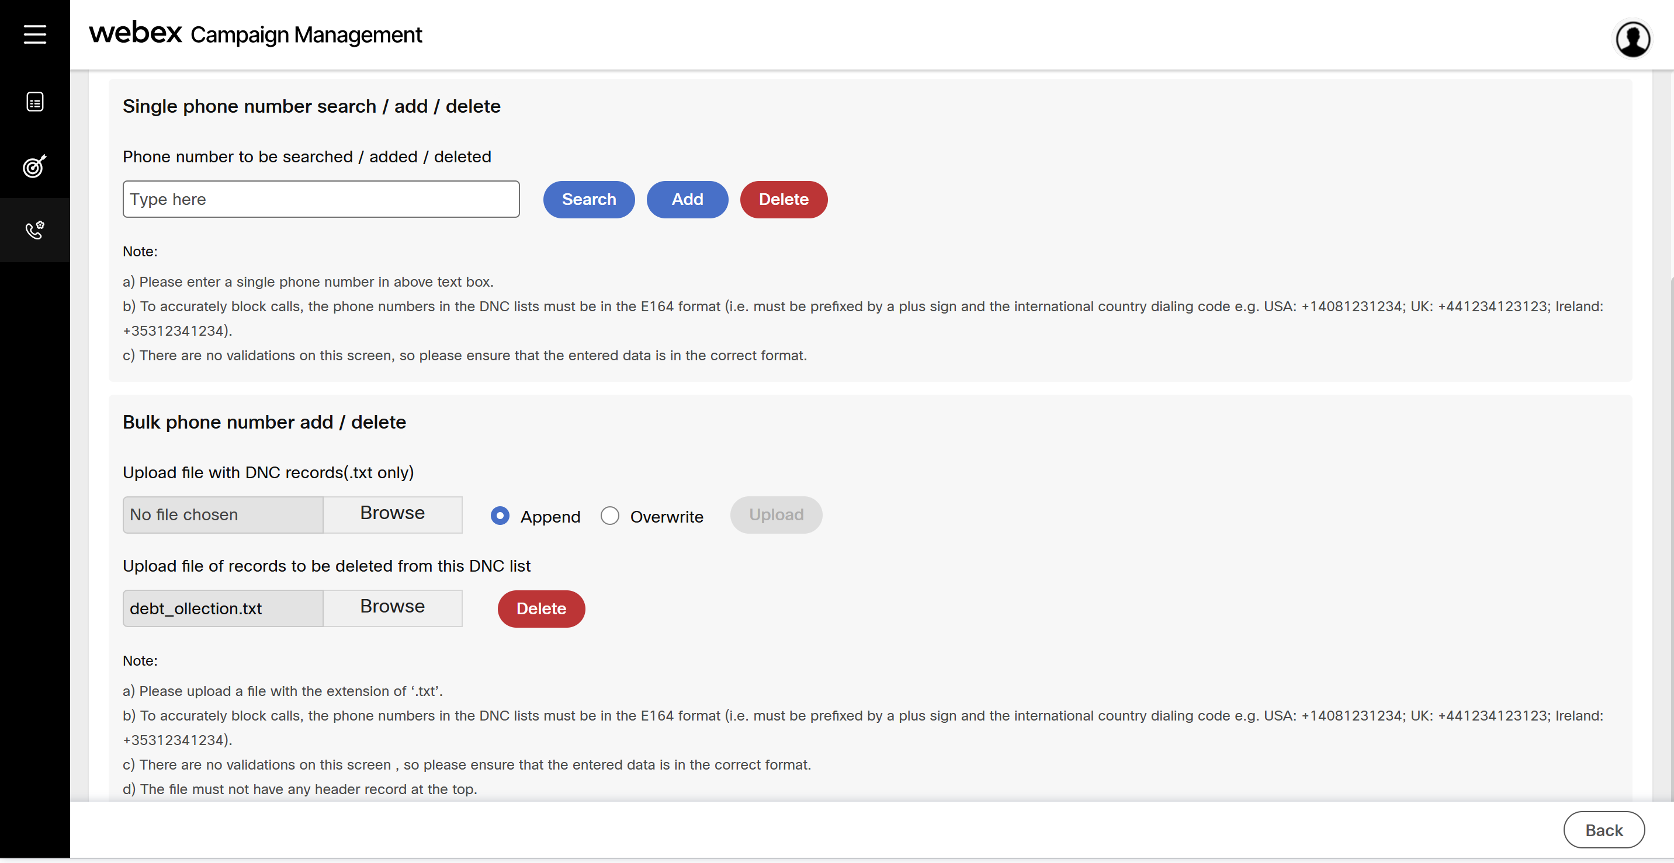The width and height of the screenshot is (1674, 863).
Task: Click the No file chosen field
Action: (x=223, y=515)
